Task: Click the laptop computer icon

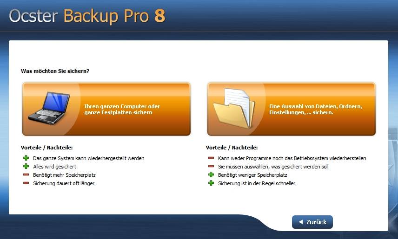Action: click(x=49, y=108)
